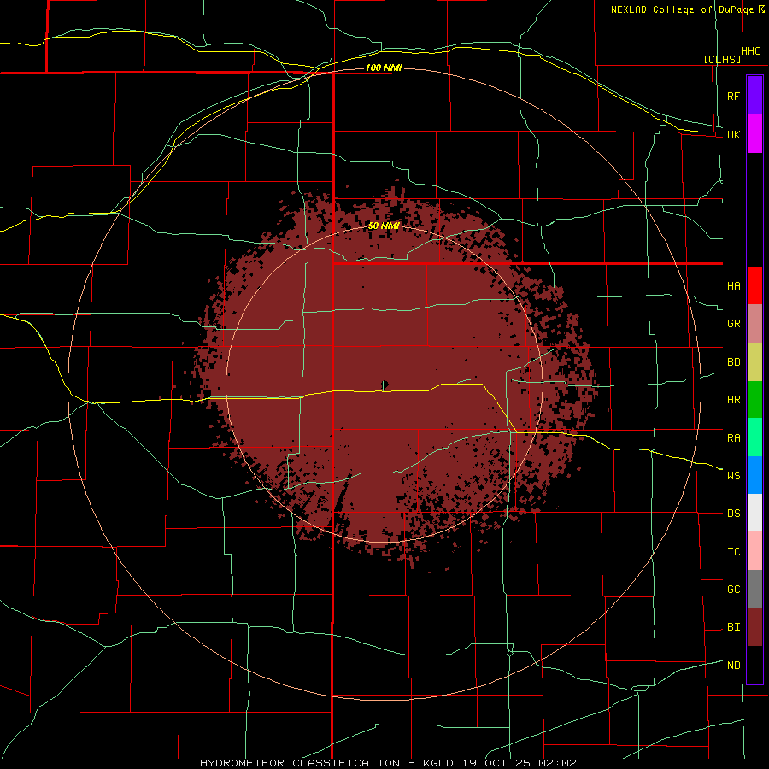Image resolution: width=769 pixels, height=769 pixels.
Task: Click the GC legend label
Action: (x=734, y=590)
